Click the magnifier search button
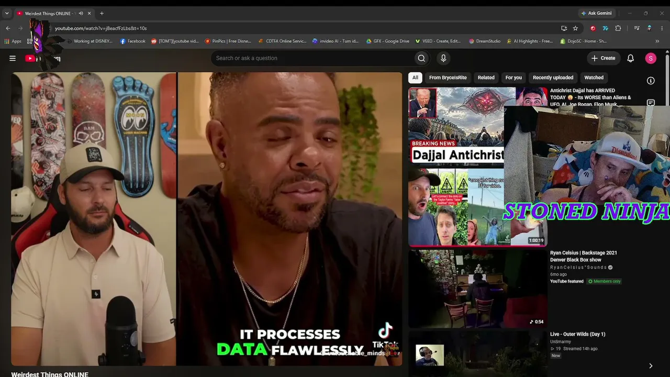The image size is (670, 377). (x=421, y=58)
